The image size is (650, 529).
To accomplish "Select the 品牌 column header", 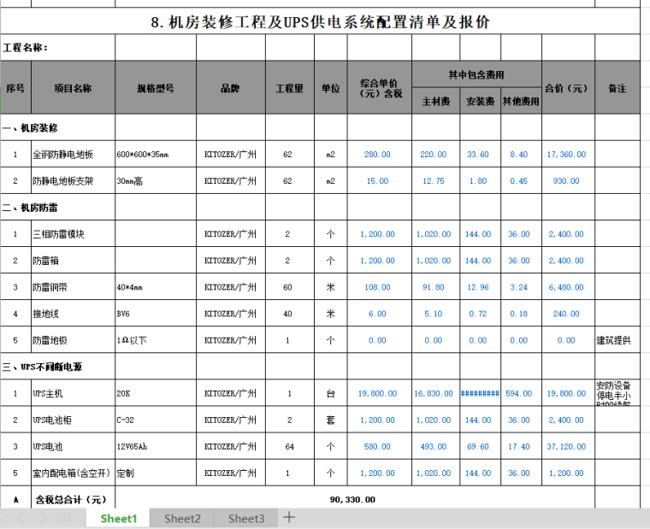I will [230, 88].
